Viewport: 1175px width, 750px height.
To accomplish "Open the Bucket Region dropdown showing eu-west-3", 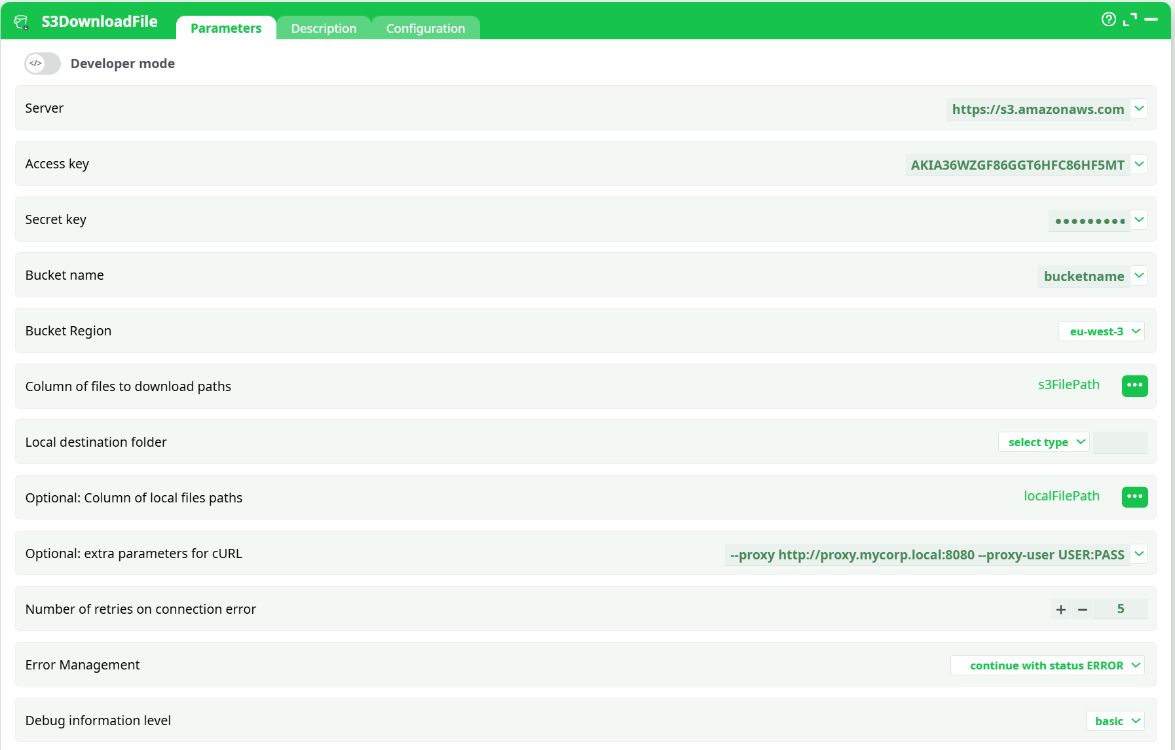I will 1101,331.
